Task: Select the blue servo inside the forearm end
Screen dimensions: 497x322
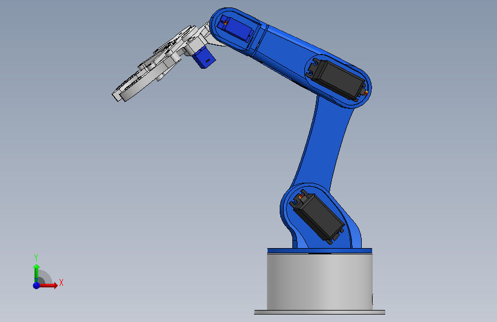Action: pos(237,29)
